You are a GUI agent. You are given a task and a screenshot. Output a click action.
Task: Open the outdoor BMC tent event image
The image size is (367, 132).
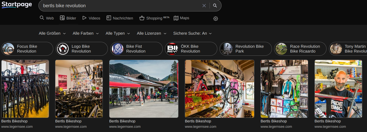[144, 89]
